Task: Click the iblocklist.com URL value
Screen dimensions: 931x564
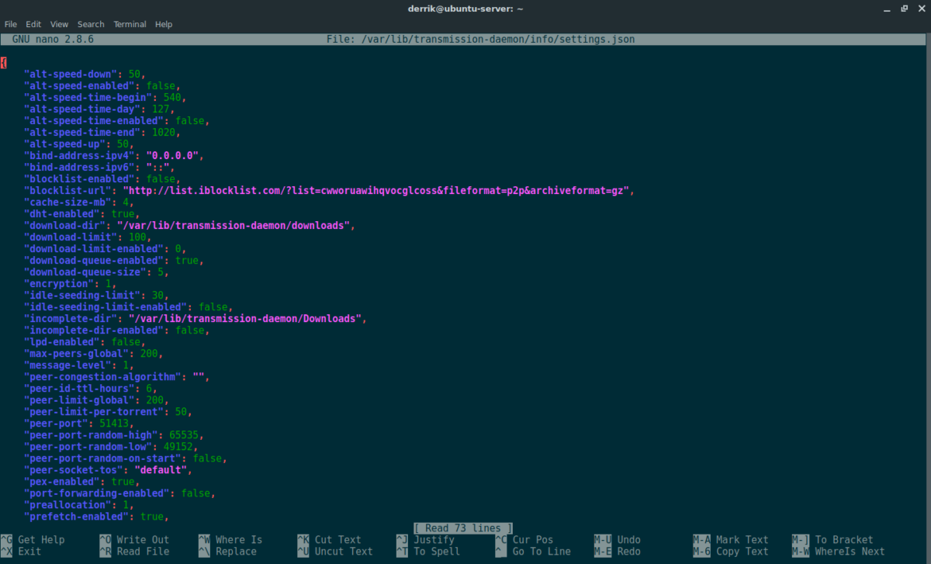Action: click(376, 191)
